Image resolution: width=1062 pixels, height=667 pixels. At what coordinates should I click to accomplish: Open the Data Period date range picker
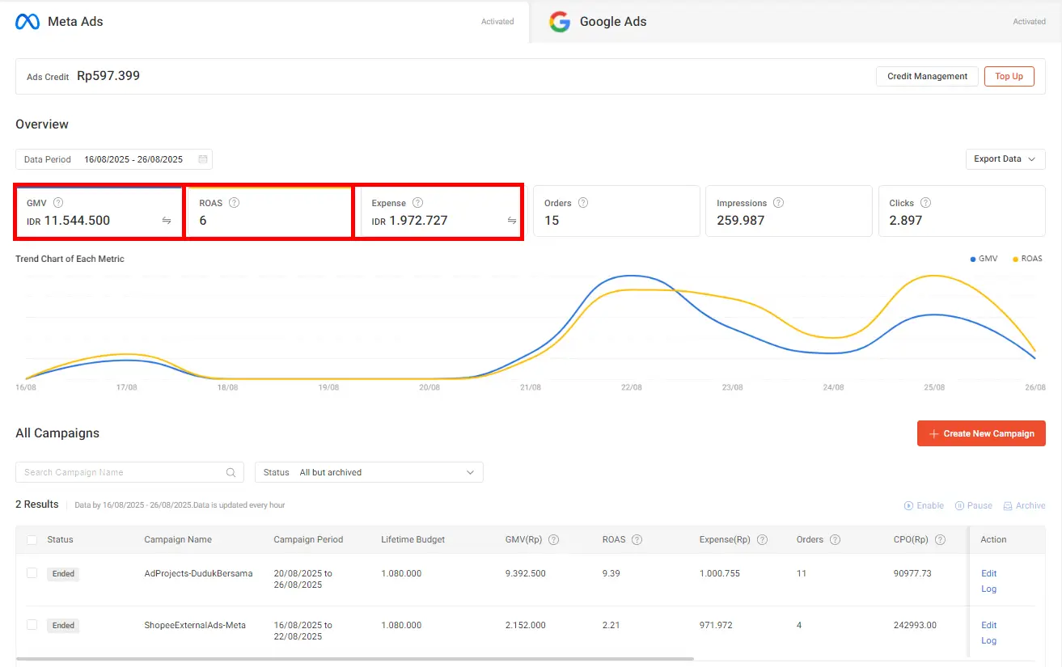click(x=133, y=159)
